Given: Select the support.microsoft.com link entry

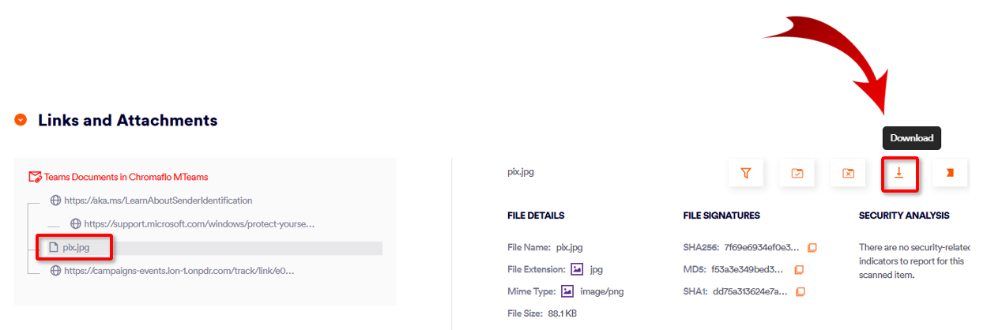Looking at the screenshot, I should click(198, 224).
